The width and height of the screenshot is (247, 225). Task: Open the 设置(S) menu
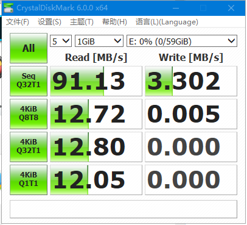49,22
